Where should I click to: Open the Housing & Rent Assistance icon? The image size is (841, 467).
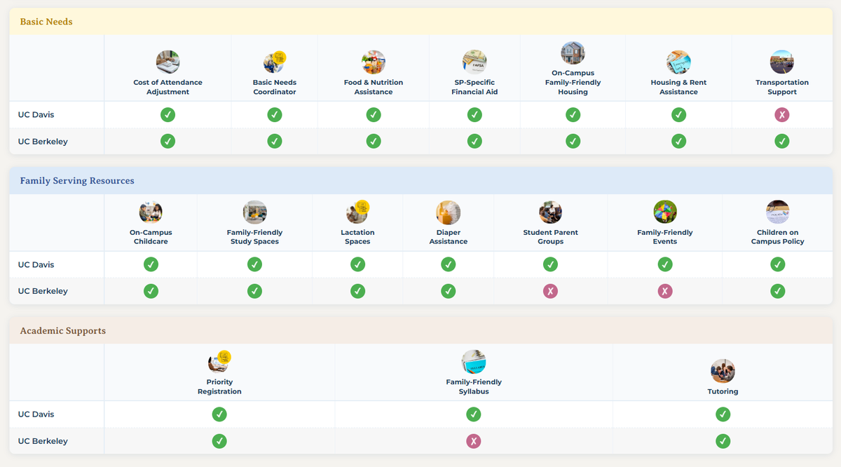click(x=678, y=62)
